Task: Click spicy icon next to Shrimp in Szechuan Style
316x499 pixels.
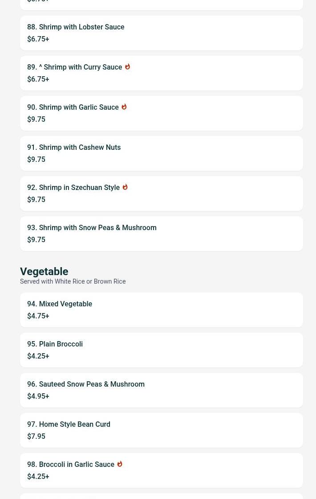Action: pyautogui.click(x=125, y=187)
